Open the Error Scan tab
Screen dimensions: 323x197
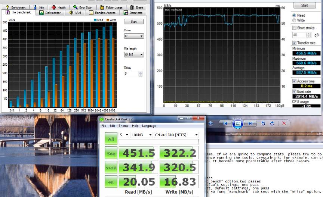[x=83, y=7]
